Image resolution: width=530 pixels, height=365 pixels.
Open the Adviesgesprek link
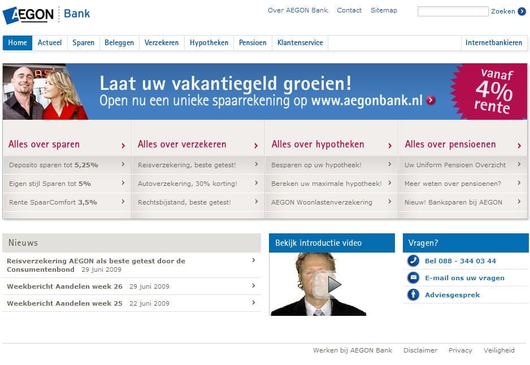click(x=452, y=295)
